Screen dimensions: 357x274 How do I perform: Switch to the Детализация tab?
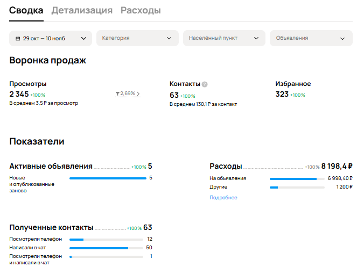tap(82, 10)
